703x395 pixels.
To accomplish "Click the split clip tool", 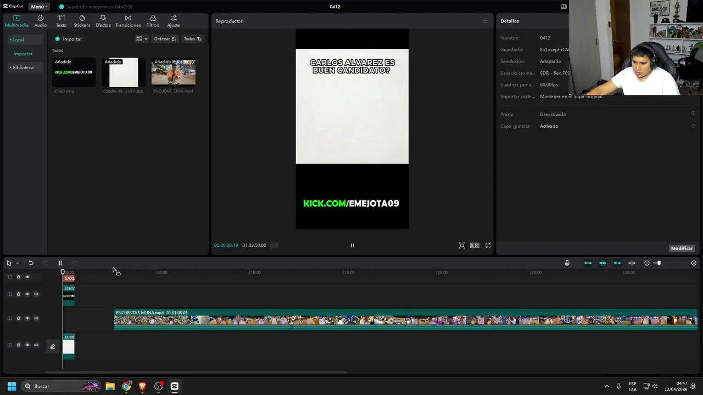I will (x=60, y=263).
